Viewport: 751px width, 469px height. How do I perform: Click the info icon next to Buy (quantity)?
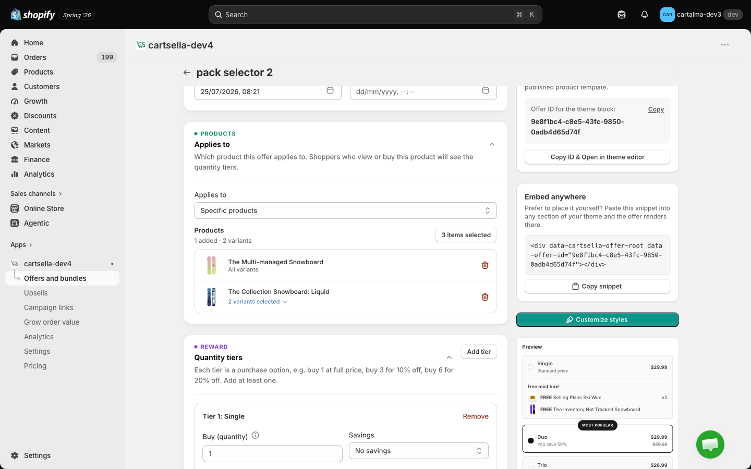[256, 436]
